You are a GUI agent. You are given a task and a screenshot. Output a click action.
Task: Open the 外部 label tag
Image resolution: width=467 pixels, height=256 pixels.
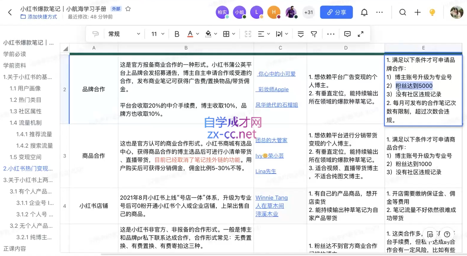point(116,9)
